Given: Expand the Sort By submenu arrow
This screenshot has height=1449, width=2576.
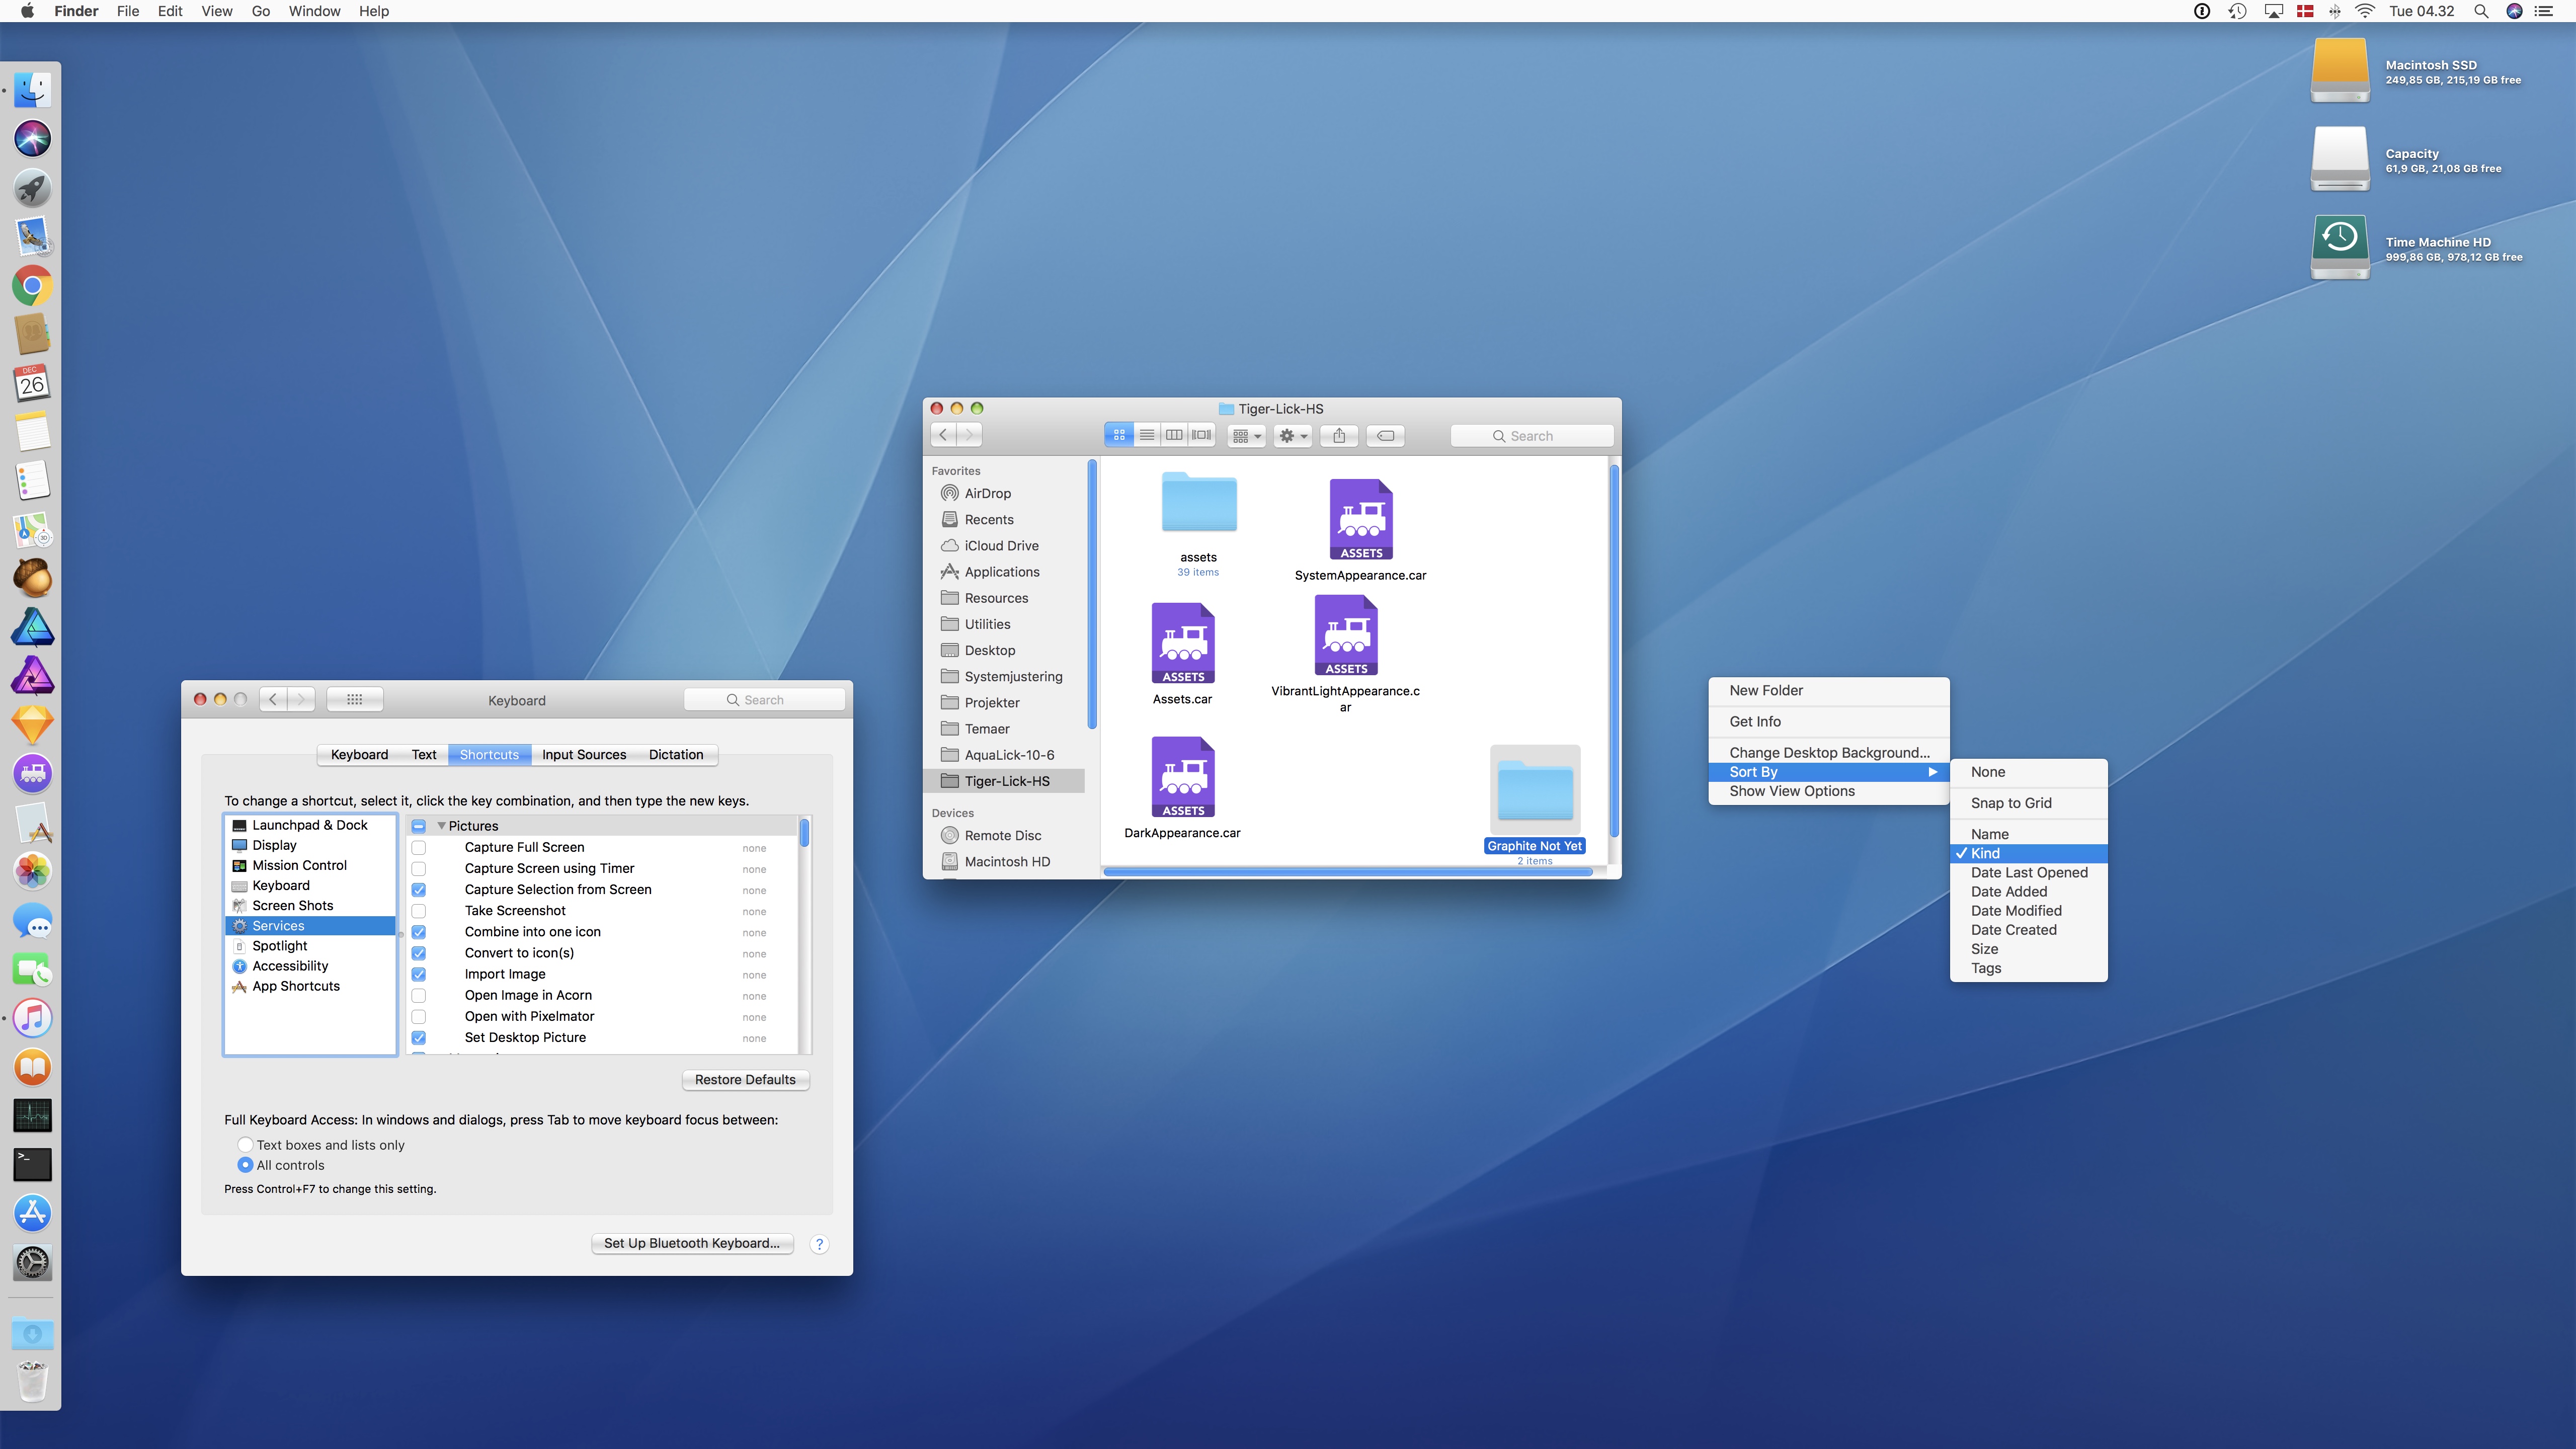Looking at the screenshot, I should pos(1933,772).
